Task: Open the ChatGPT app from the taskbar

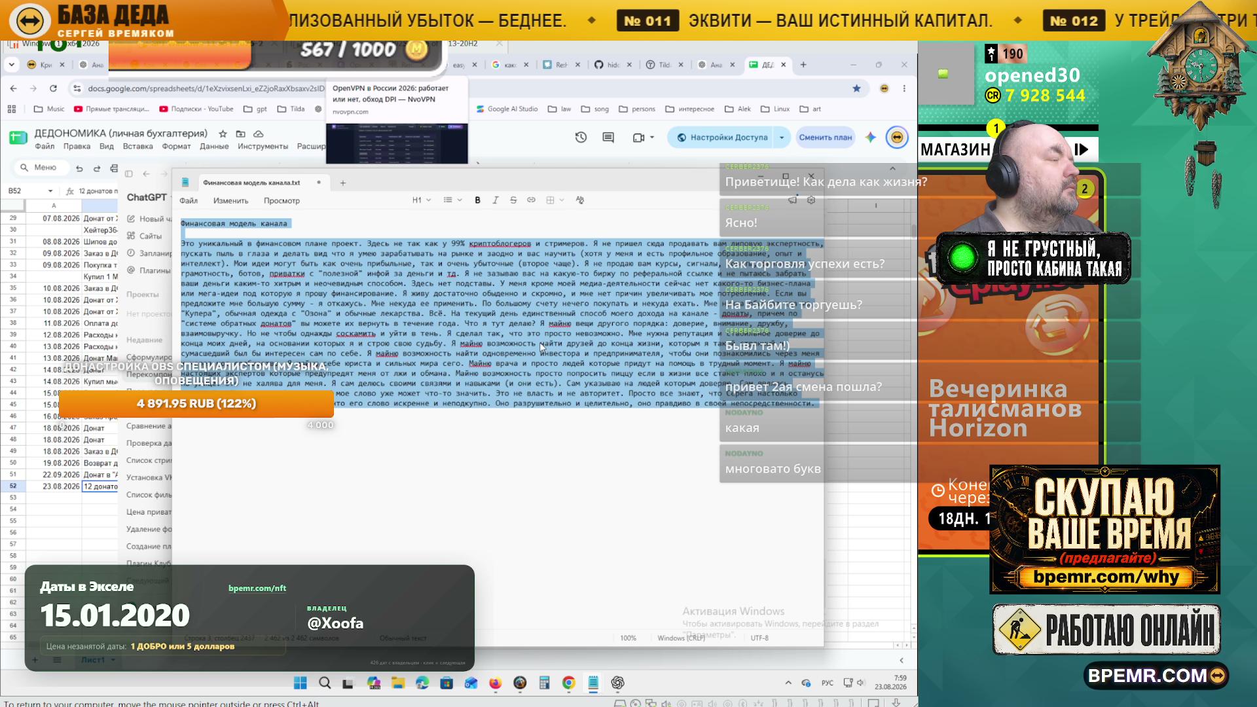Action: (x=617, y=683)
